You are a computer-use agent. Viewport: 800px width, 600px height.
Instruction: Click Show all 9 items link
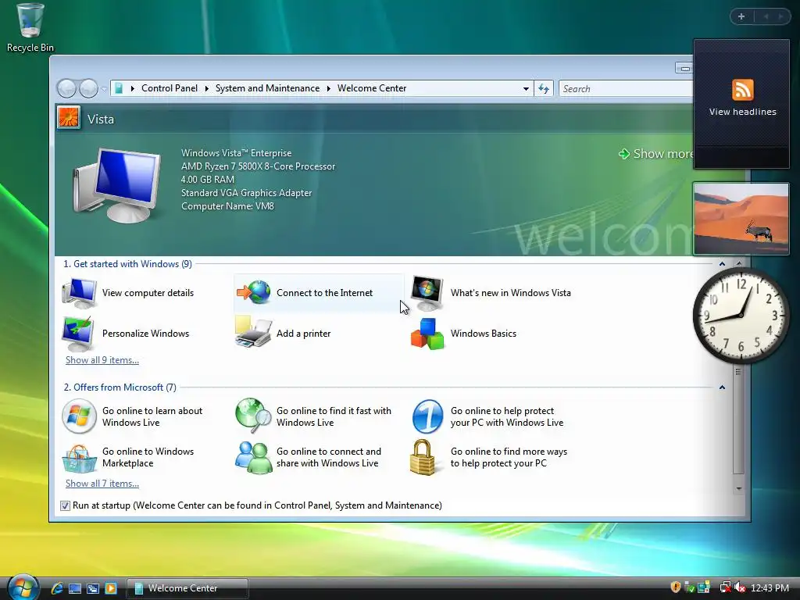[102, 360]
